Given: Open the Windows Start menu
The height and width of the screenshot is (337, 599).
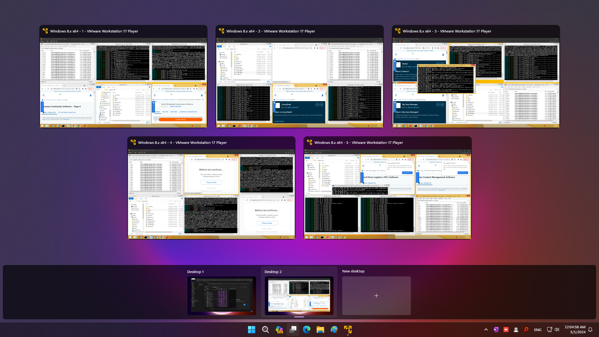Looking at the screenshot, I should click(x=251, y=330).
